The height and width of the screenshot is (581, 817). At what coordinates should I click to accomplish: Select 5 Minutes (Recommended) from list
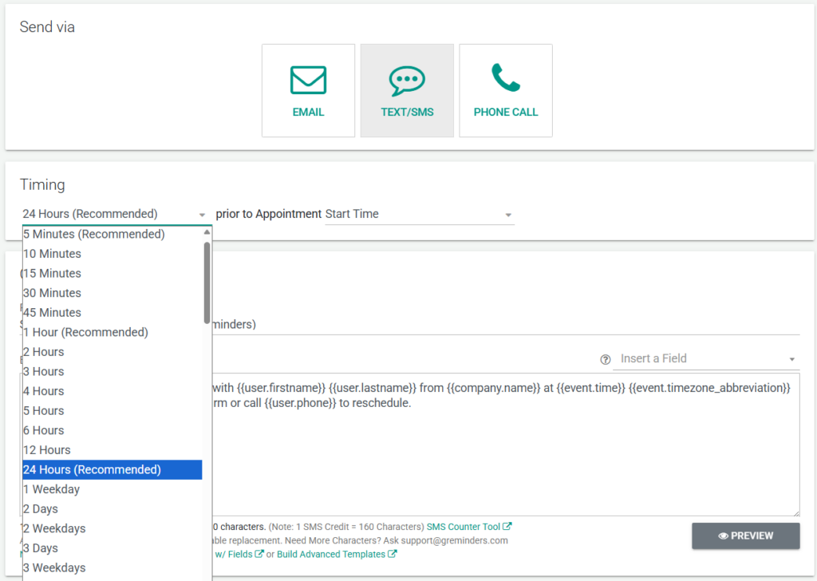(x=94, y=235)
